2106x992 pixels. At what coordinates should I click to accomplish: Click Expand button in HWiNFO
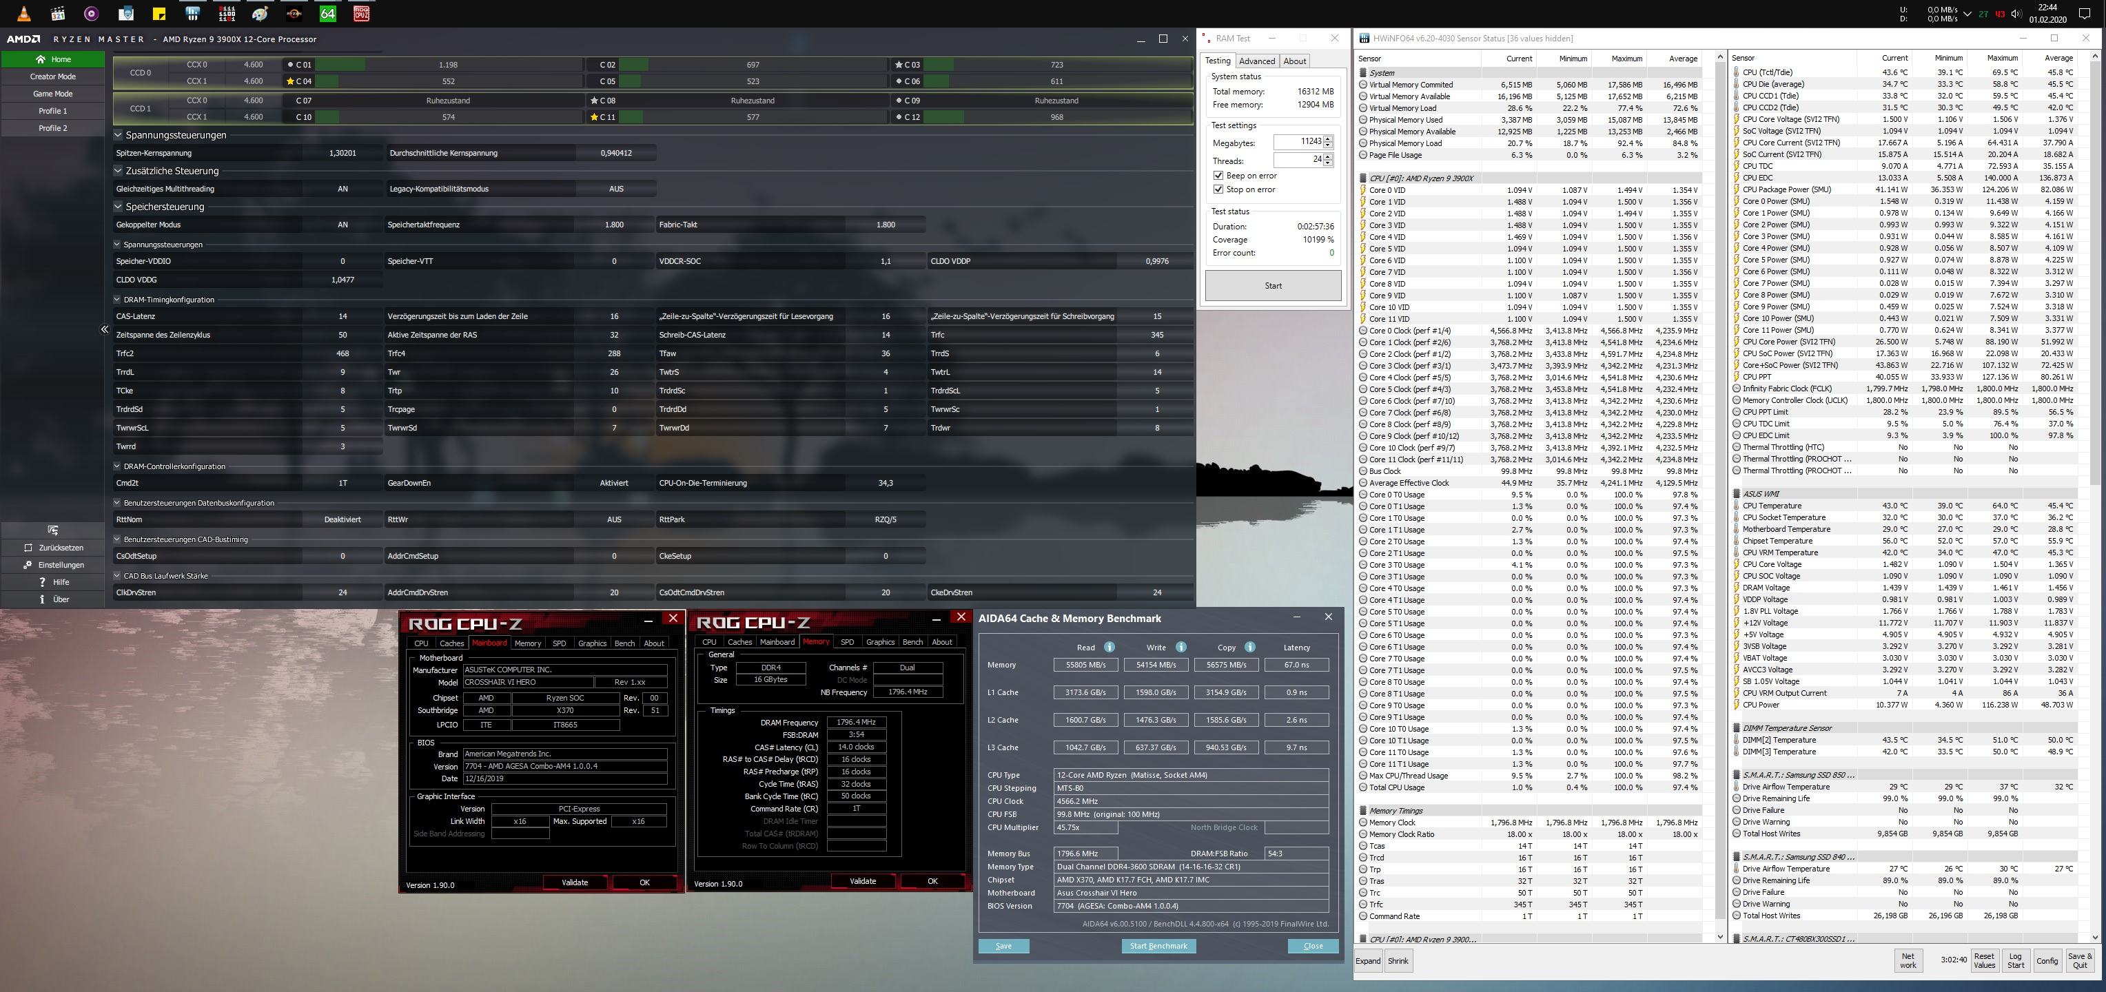click(1368, 960)
